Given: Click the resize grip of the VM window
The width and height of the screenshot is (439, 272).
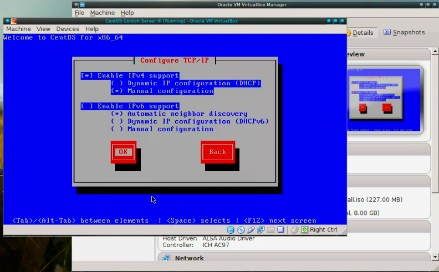Looking at the screenshot, I should (344, 232).
